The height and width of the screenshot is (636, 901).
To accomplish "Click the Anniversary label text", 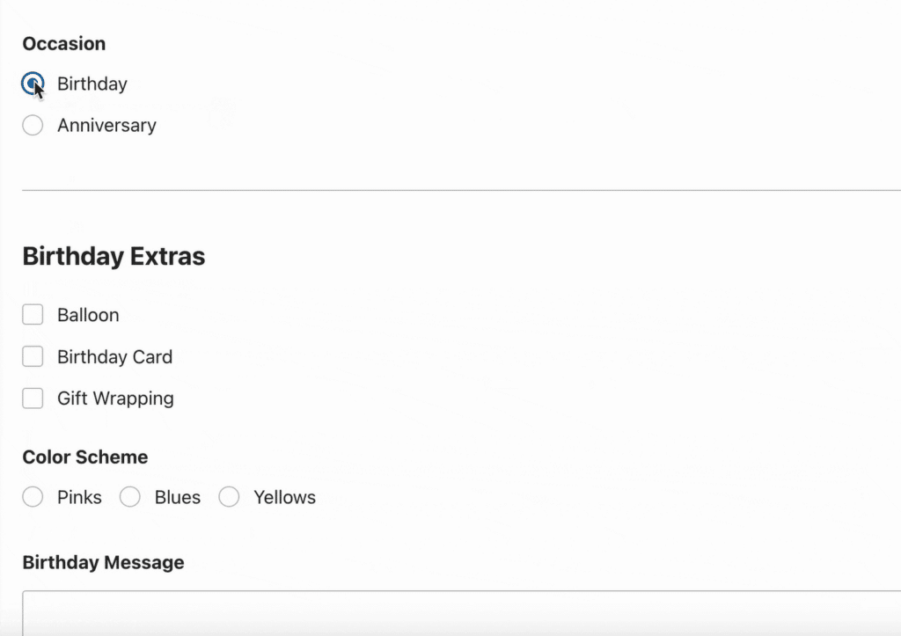I will pos(106,126).
